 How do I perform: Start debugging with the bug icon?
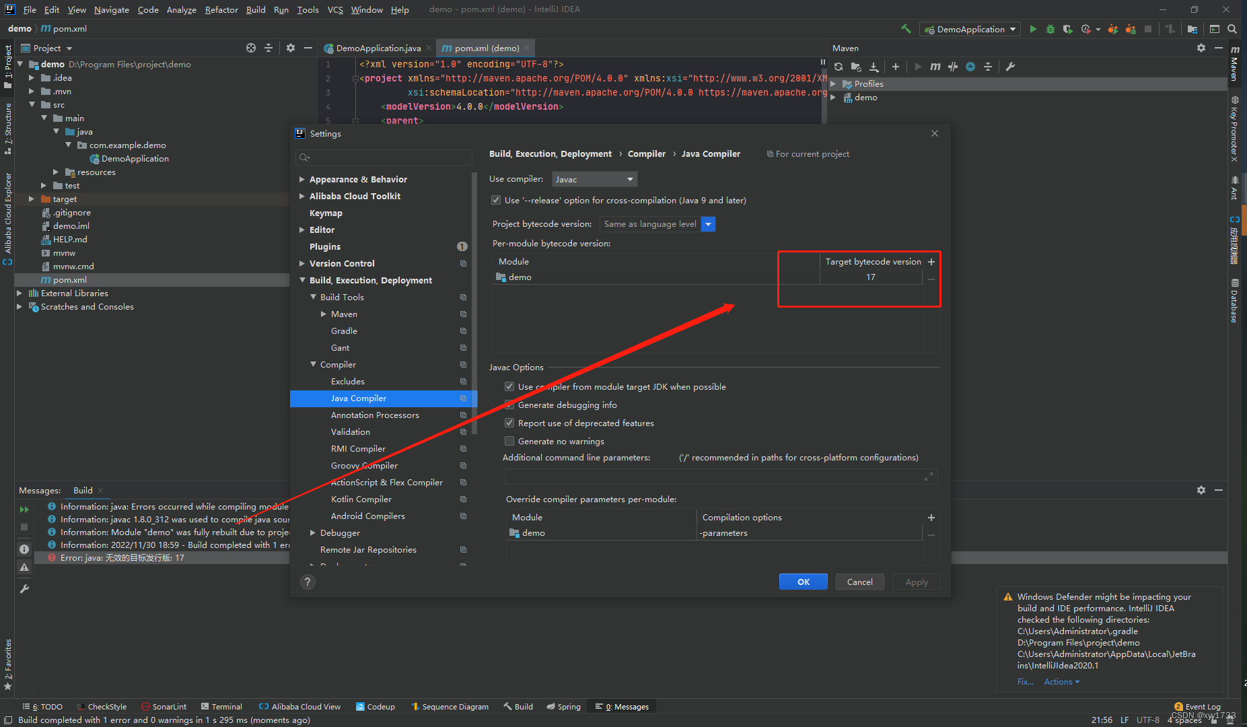pos(1050,29)
